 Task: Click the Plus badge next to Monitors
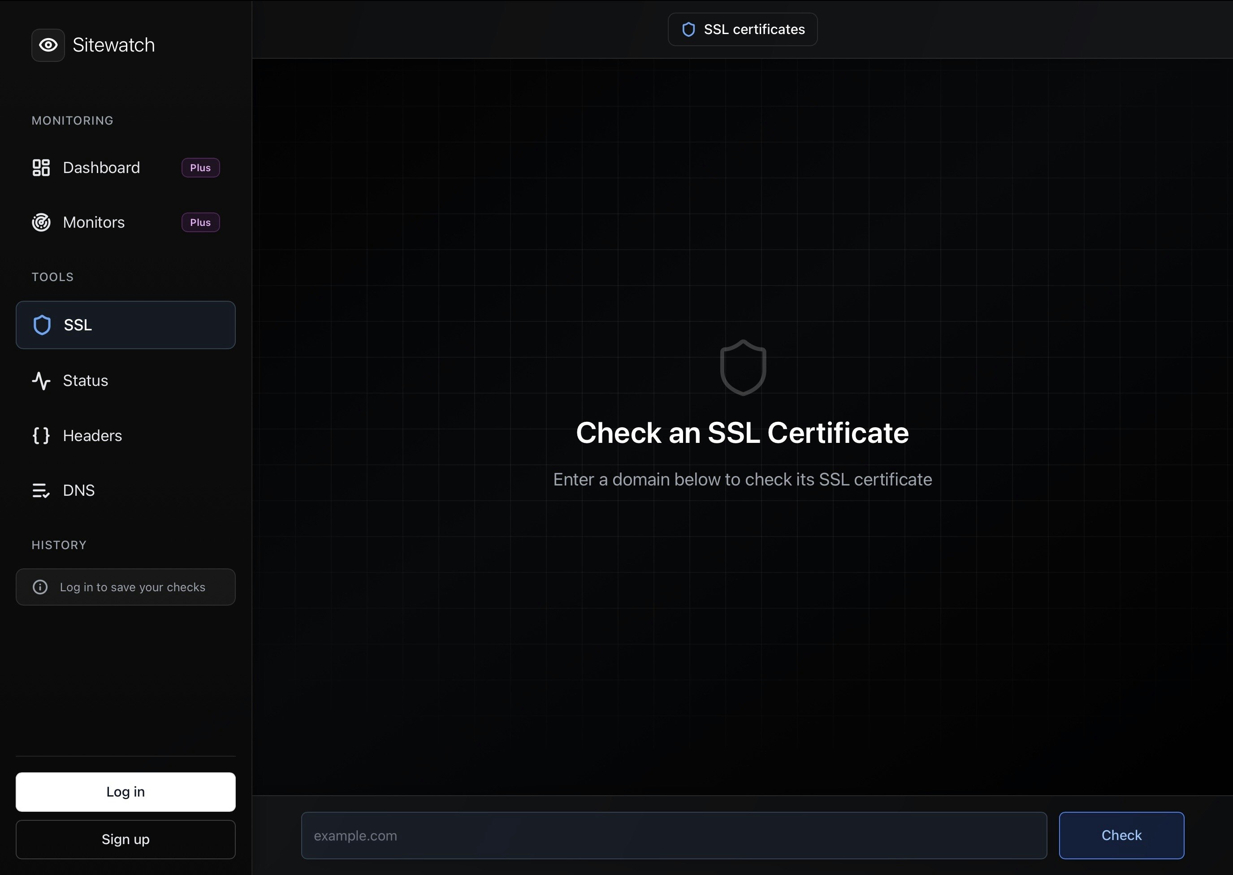[x=200, y=222]
